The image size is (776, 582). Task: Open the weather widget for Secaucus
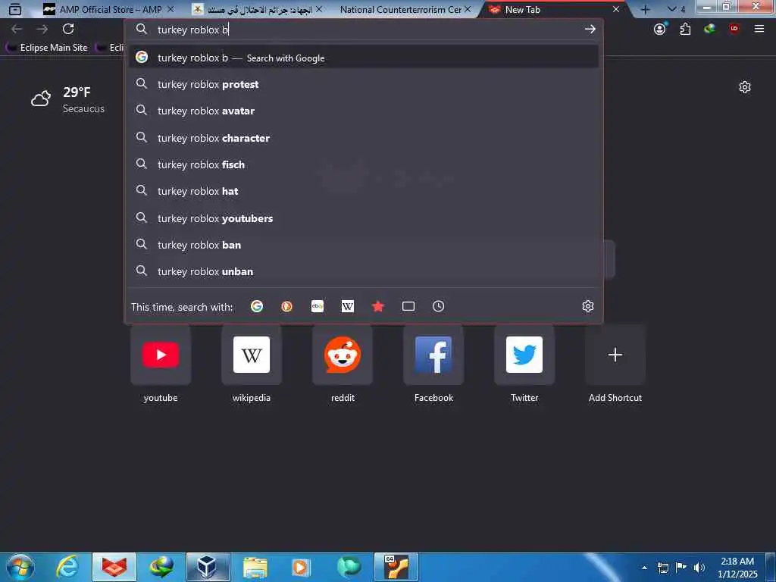[67, 99]
